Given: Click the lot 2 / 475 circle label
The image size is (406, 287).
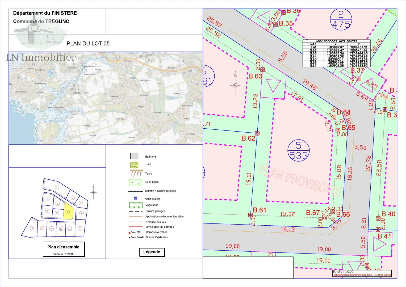Looking at the screenshot, I should [341, 19].
